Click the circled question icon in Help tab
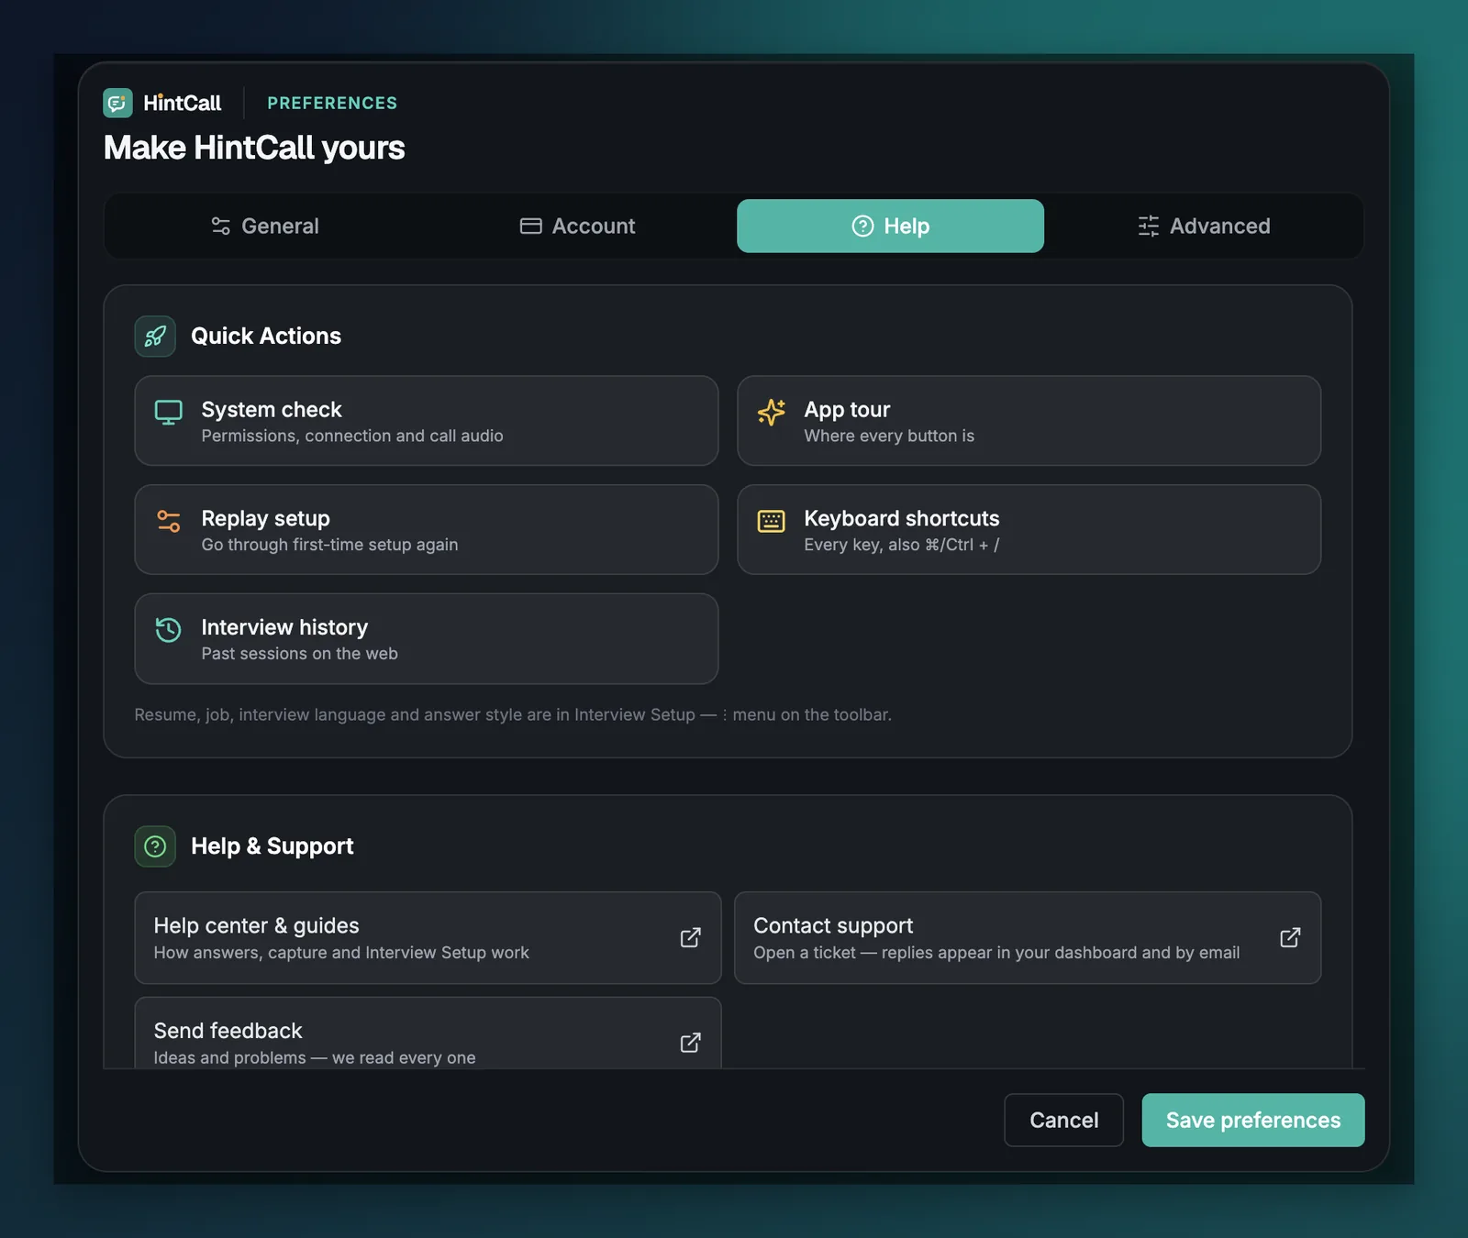 pos(863,226)
